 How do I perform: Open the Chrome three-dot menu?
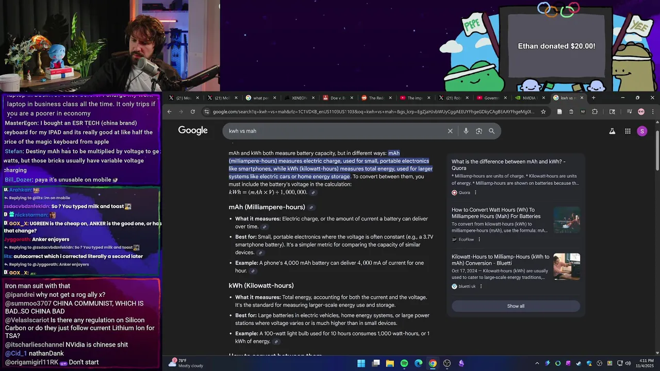coord(653,111)
